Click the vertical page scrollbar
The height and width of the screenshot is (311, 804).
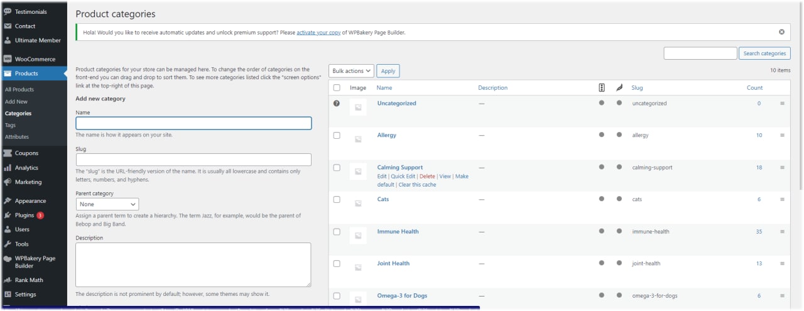click(801, 94)
